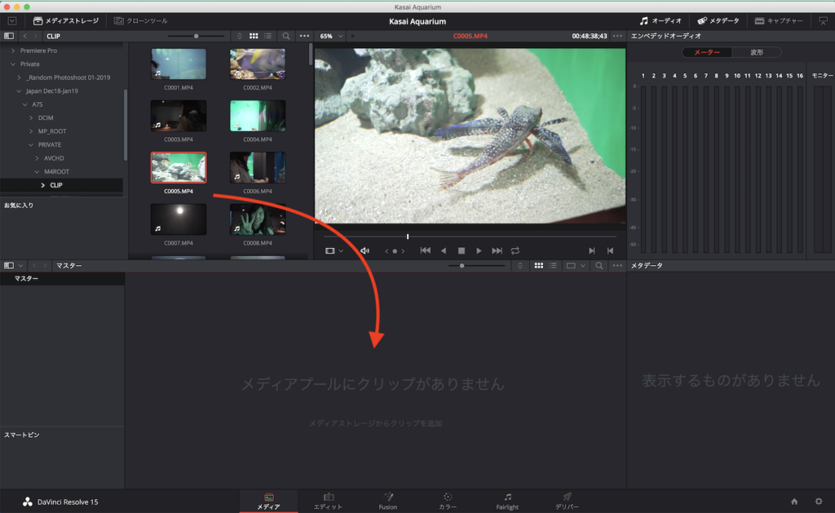This screenshot has width=835, height=513.
Task: Toggle loop playback in the viewer
Action: click(x=515, y=250)
